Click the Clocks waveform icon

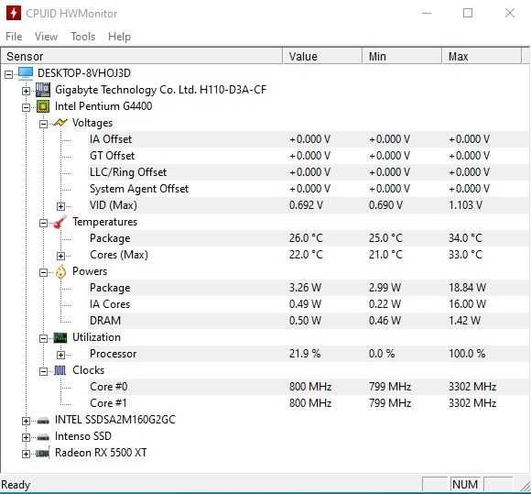pyautogui.click(x=60, y=370)
